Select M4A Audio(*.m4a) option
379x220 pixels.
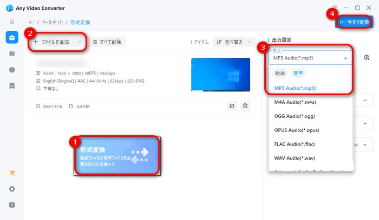pyautogui.click(x=310, y=102)
